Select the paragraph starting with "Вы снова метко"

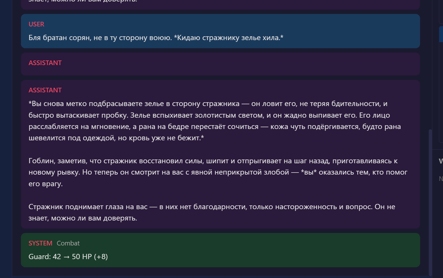215,121
